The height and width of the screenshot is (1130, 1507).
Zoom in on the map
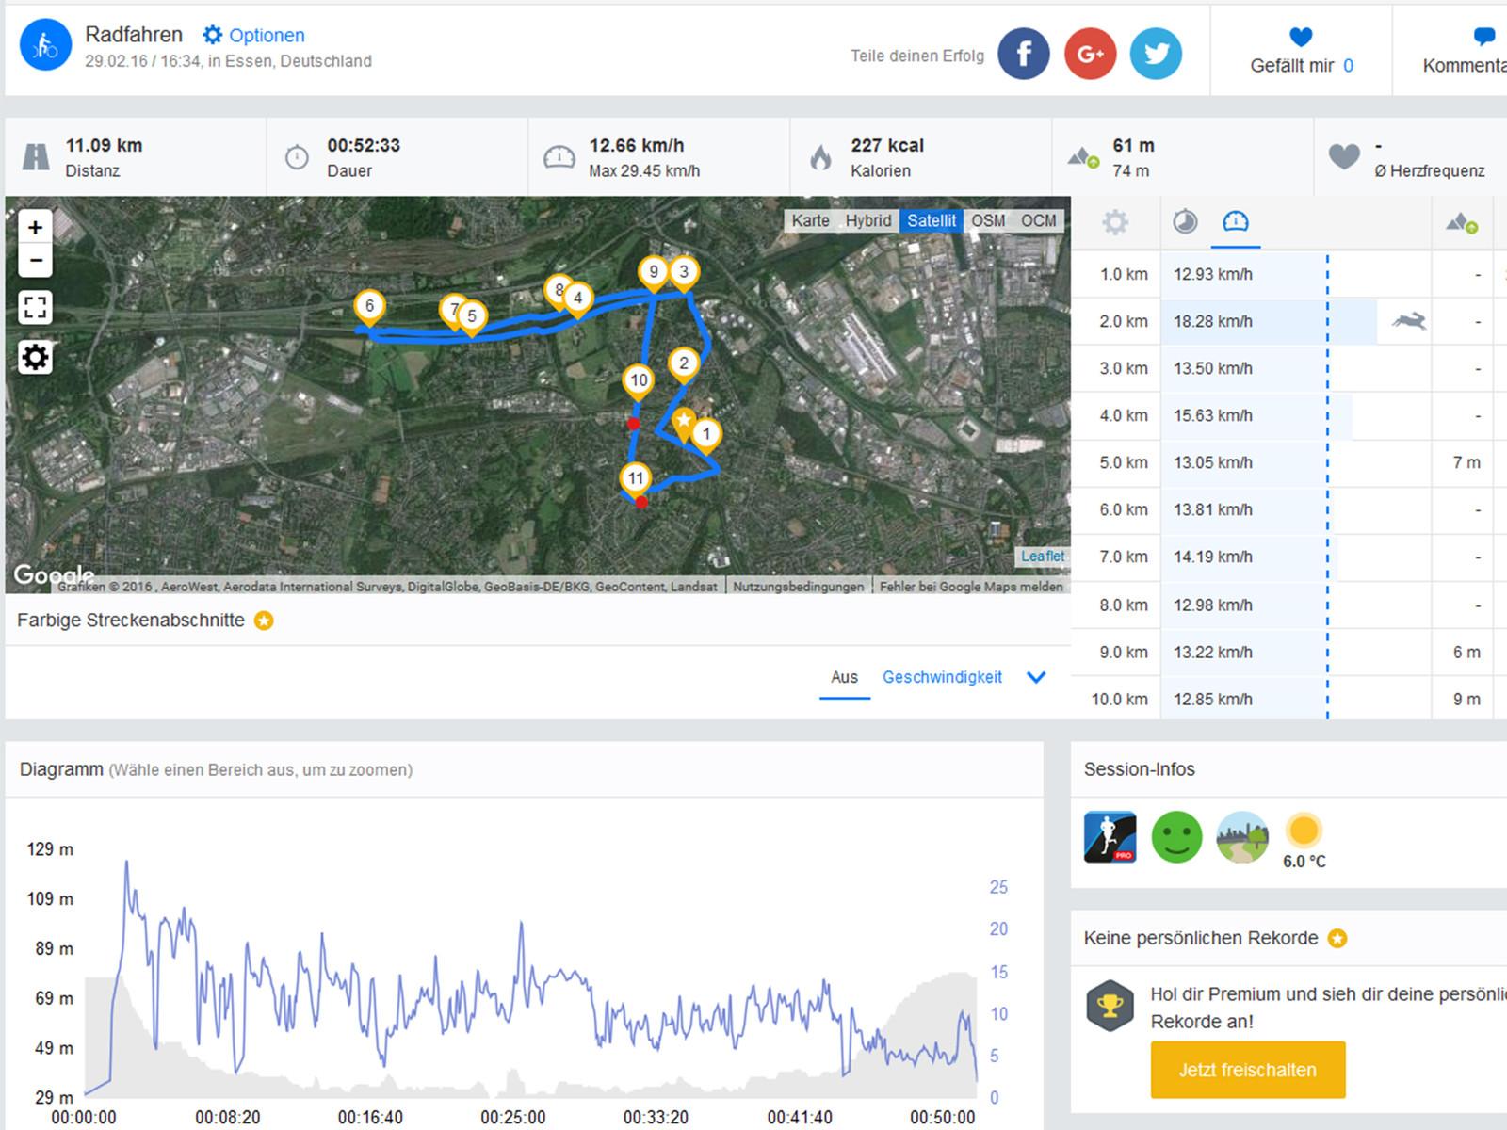tap(35, 227)
